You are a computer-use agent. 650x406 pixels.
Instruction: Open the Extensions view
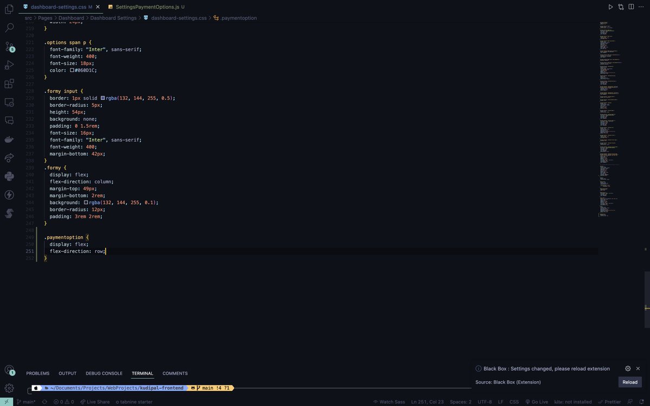pyautogui.click(x=9, y=83)
